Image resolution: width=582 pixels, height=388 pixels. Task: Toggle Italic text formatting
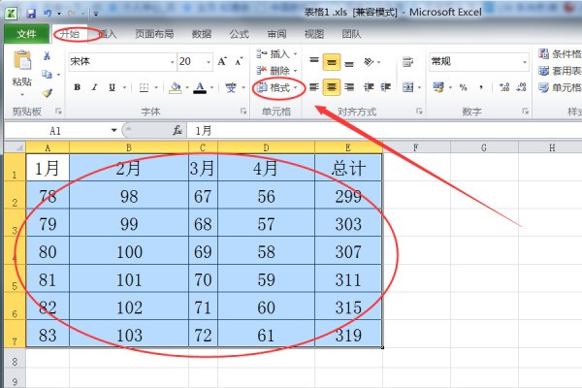tap(92, 87)
